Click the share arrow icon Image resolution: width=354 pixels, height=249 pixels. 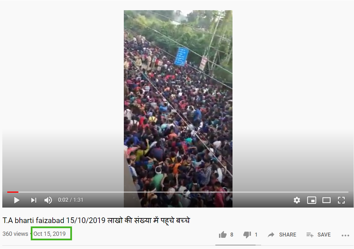point(271,235)
